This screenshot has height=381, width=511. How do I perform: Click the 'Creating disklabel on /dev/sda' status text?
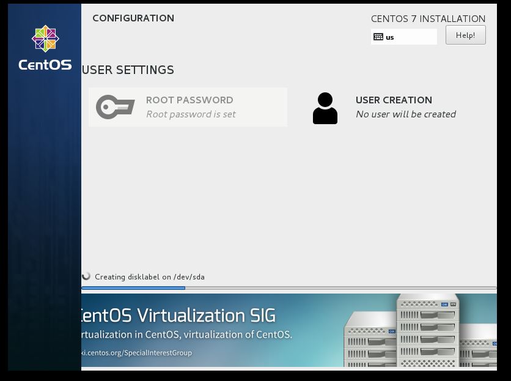150,277
